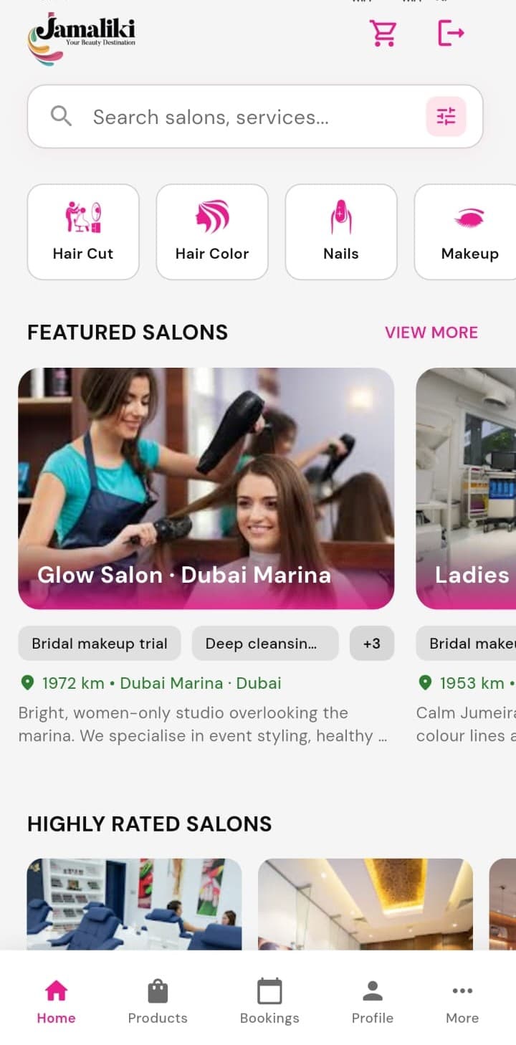This screenshot has width=516, height=1045.
Task: Open the search filter sliders icon
Action: click(446, 116)
